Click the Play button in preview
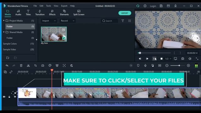201x113 pixels. pyautogui.click(x=147, y=59)
